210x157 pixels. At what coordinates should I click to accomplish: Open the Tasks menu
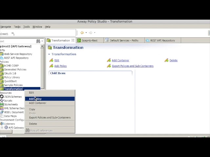coord(17,27)
